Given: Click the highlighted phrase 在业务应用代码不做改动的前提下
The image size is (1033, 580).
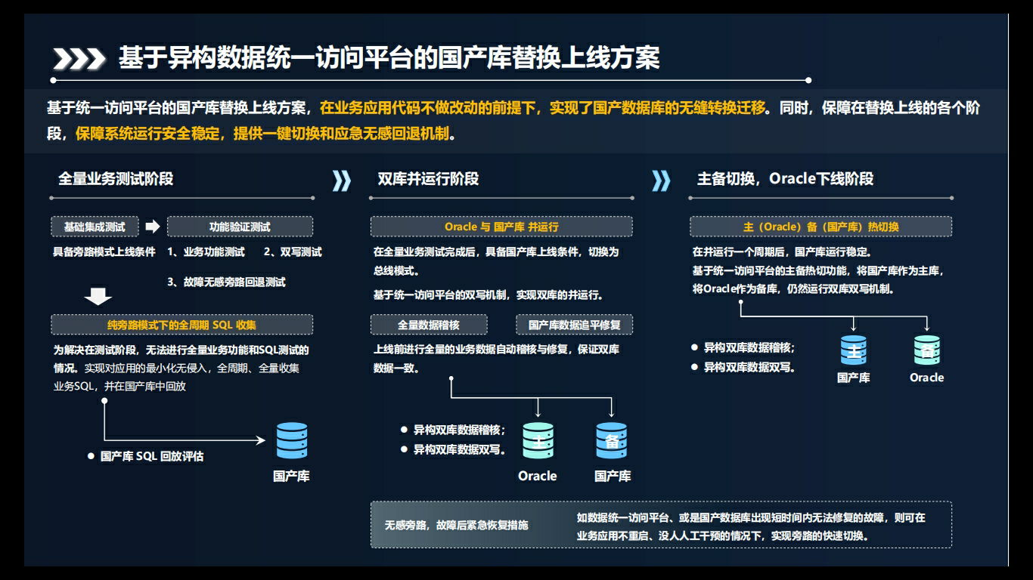Looking at the screenshot, I should point(430,108).
